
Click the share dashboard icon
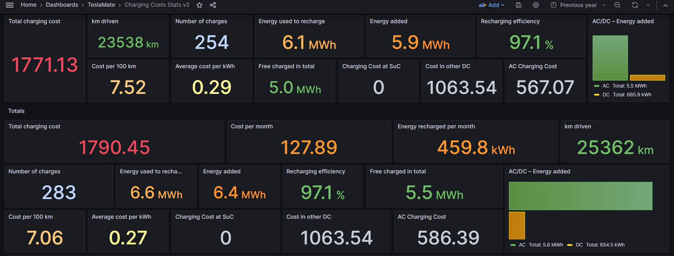point(213,5)
